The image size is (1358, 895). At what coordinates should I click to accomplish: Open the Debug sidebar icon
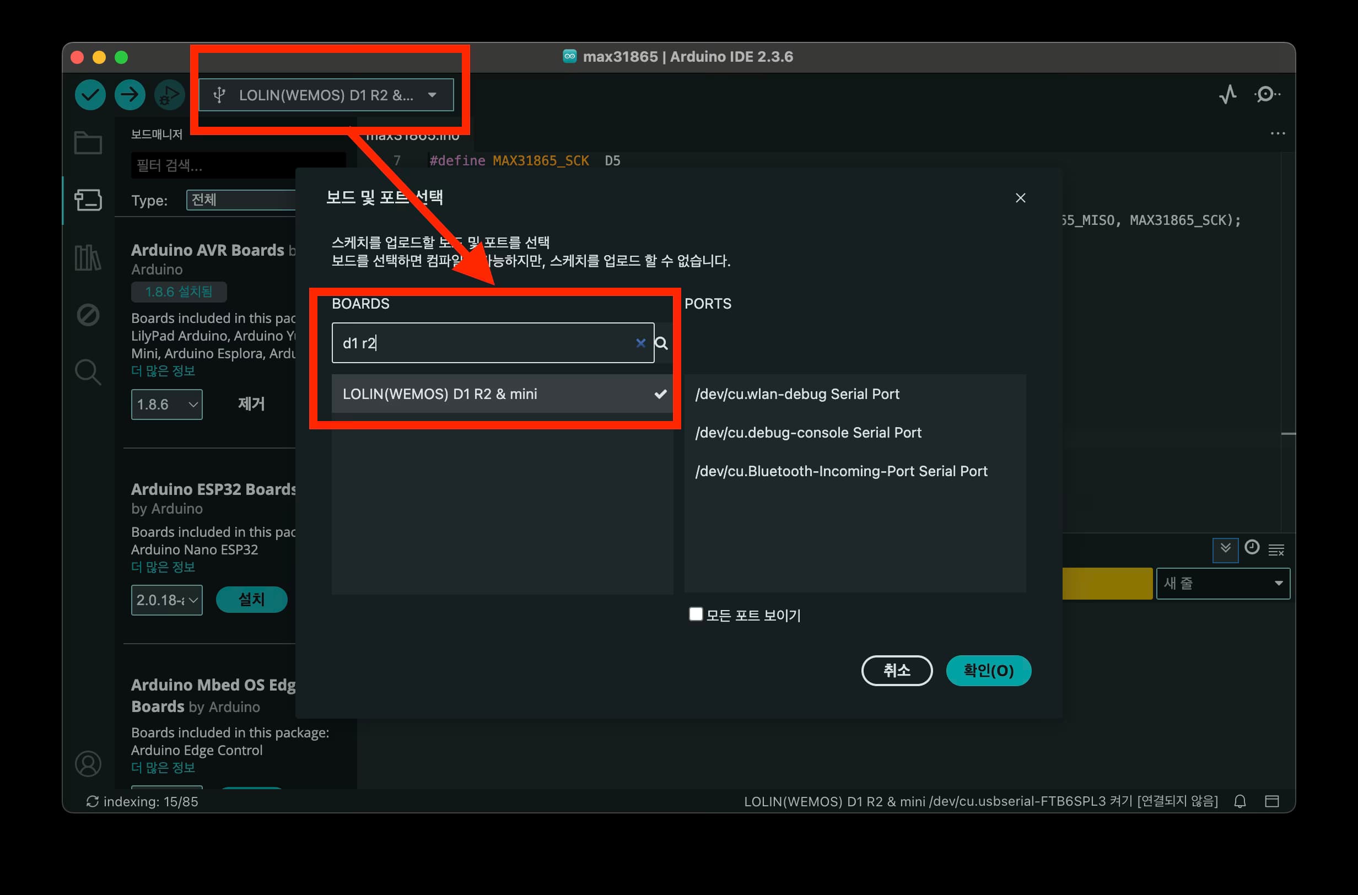point(88,315)
